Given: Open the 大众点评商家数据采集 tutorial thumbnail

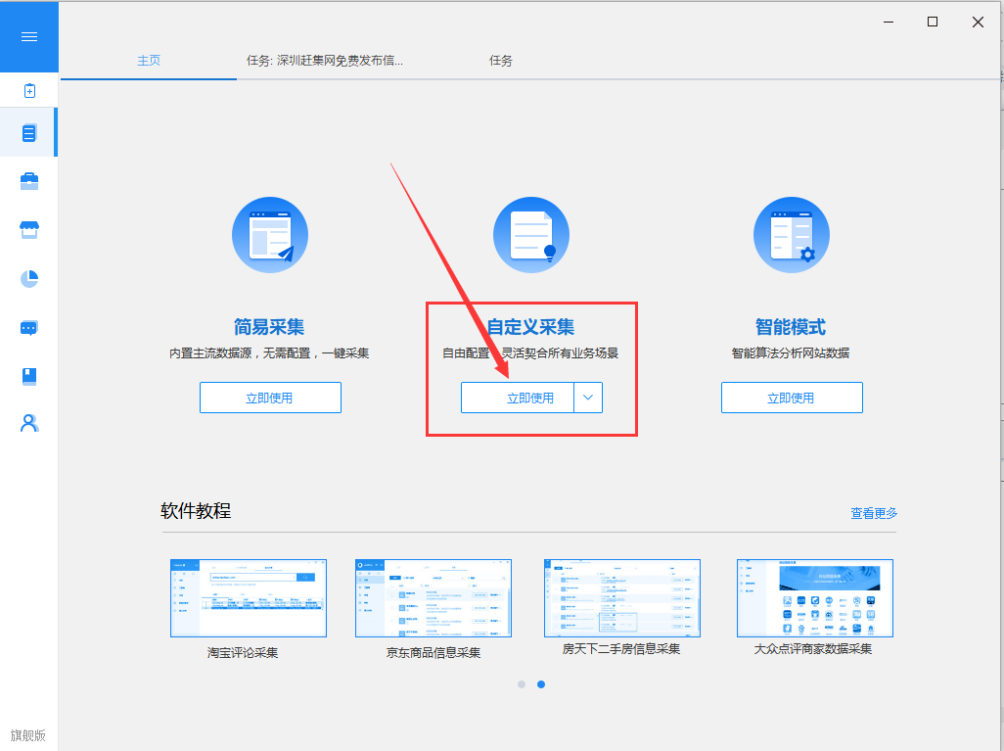Looking at the screenshot, I should tap(815, 598).
